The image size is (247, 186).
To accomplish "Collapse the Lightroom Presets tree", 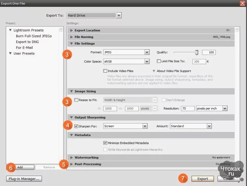I will (10, 30).
